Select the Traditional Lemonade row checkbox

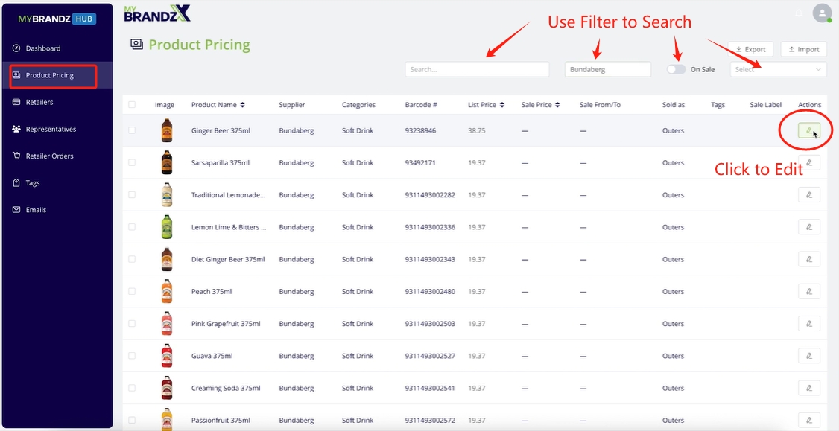[132, 194]
